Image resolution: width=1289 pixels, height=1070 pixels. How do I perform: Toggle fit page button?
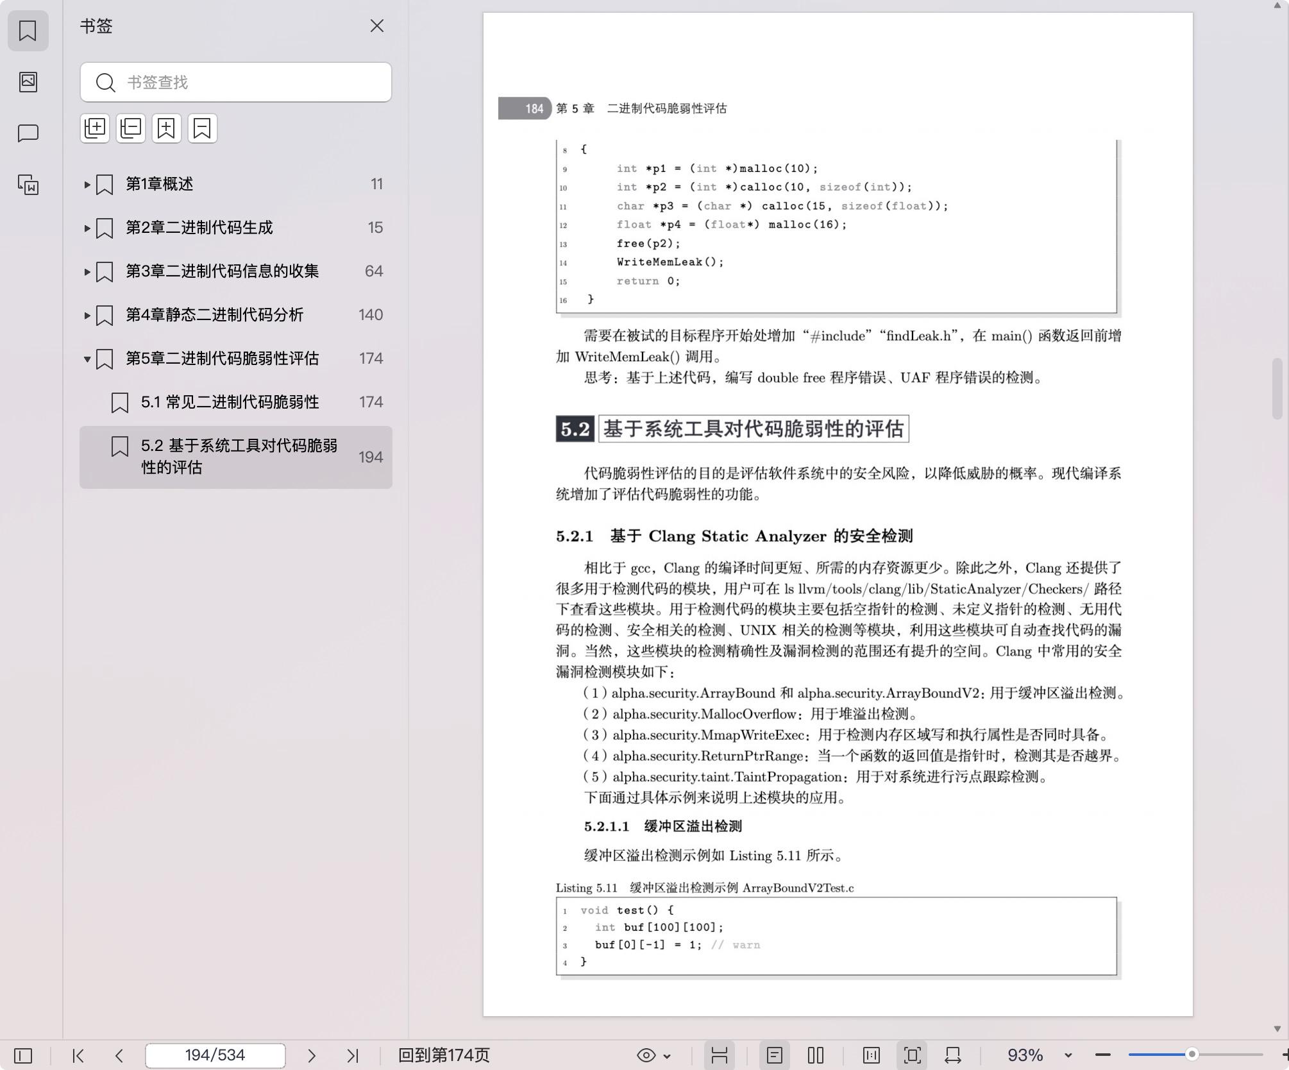(913, 1055)
